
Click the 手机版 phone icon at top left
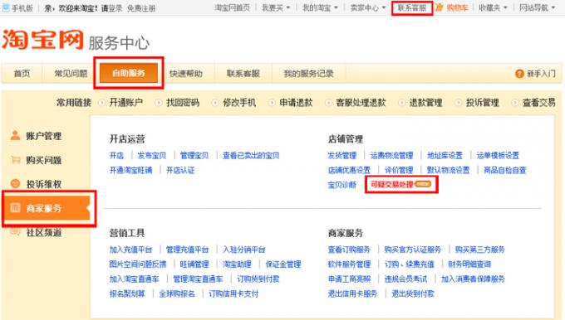point(6,7)
